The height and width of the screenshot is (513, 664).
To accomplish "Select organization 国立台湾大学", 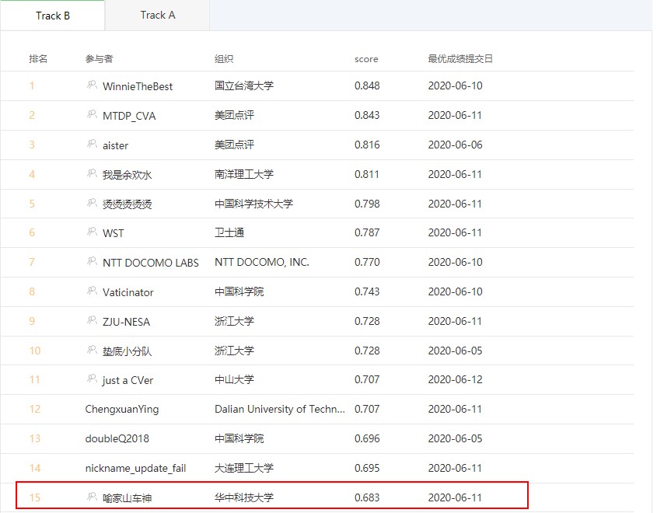I will coord(244,85).
